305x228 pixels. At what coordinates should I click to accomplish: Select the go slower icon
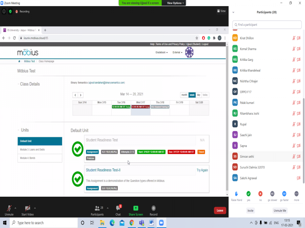[x=272, y=194]
